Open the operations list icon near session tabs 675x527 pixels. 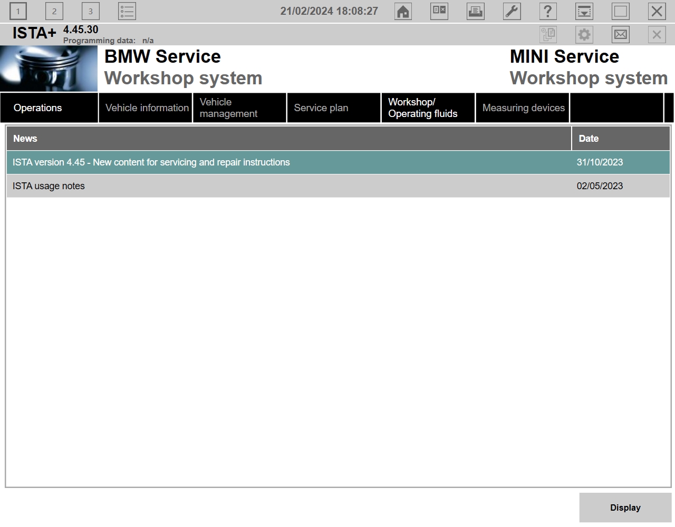[127, 11]
